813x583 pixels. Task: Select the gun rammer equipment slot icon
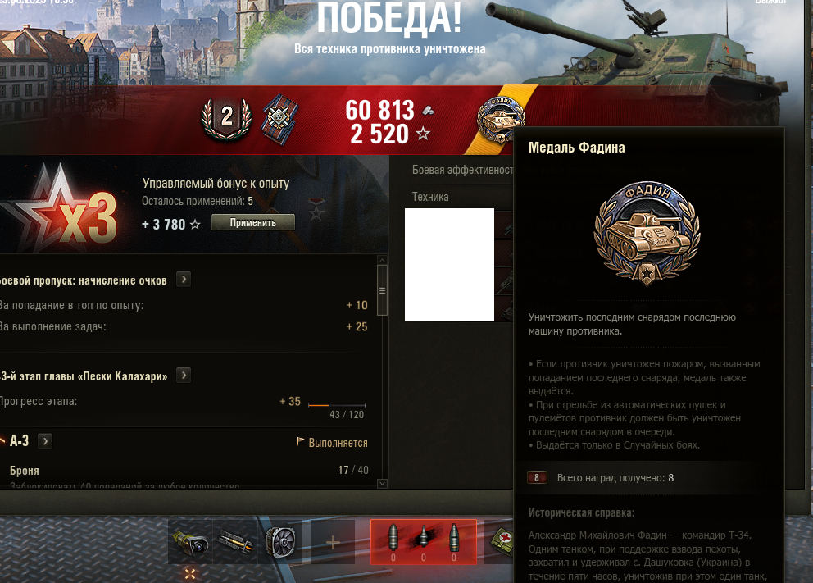(x=235, y=542)
